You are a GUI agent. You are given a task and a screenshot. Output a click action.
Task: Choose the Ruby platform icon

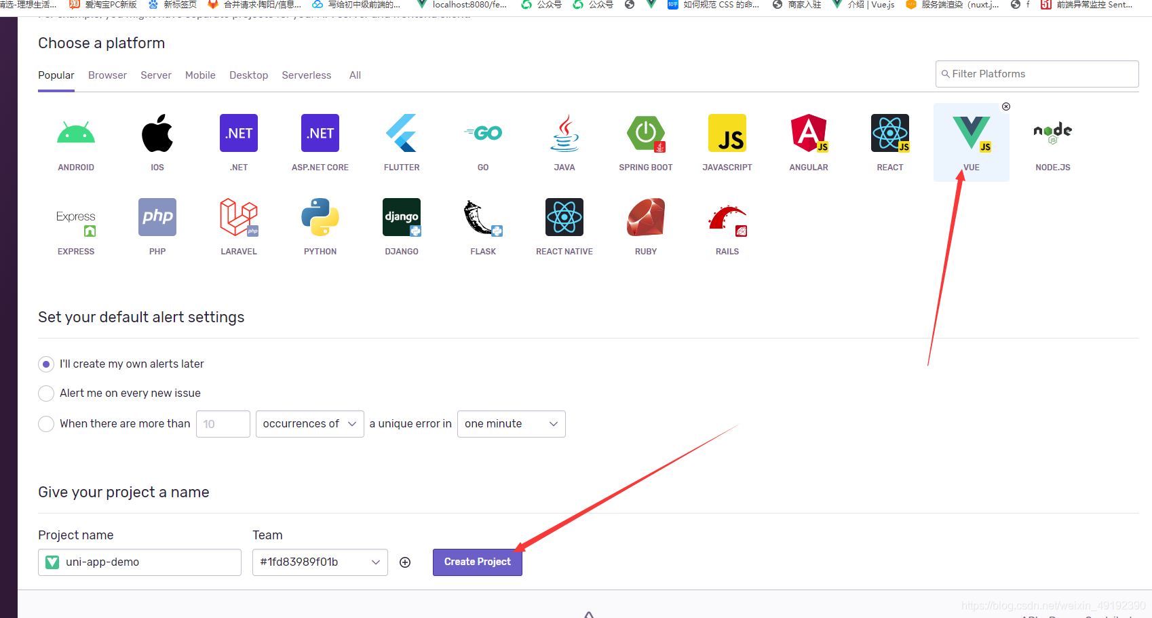click(646, 217)
